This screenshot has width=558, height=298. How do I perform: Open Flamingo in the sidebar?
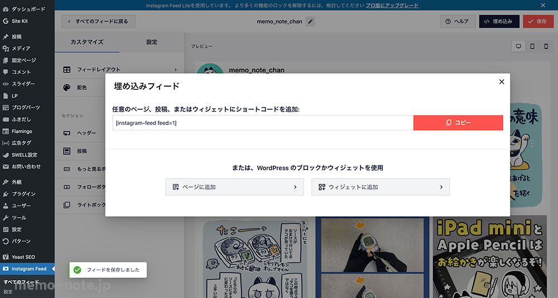[27, 131]
